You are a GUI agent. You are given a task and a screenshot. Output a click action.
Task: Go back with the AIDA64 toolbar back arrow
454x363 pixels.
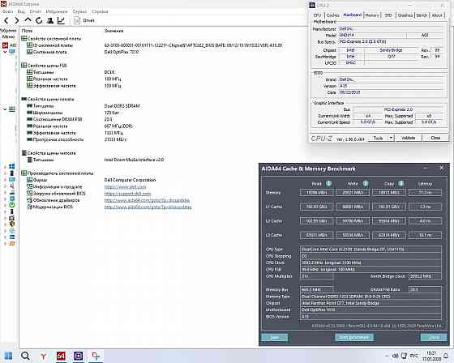pyautogui.click(x=6, y=20)
